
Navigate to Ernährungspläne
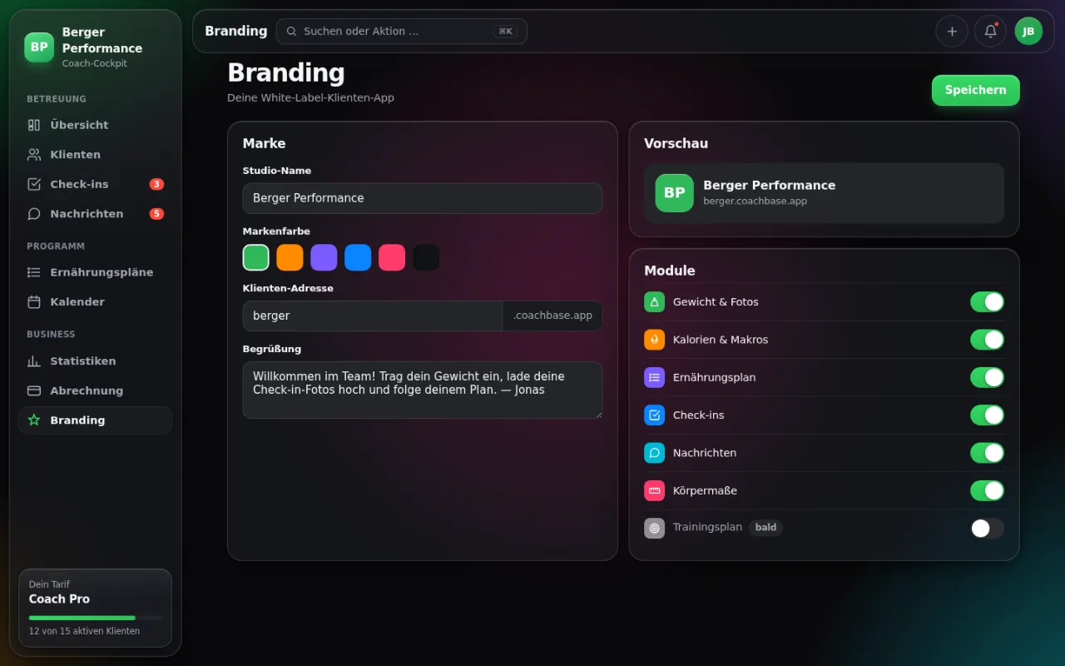coord(95,272)
